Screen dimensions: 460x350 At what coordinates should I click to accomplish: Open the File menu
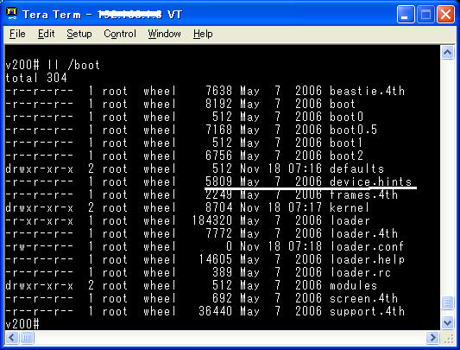point(17,34)
